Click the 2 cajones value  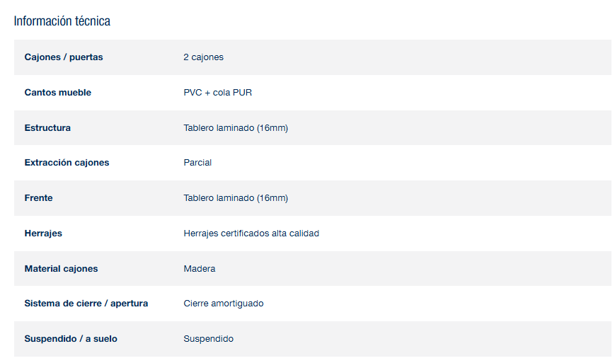[203, 57]
